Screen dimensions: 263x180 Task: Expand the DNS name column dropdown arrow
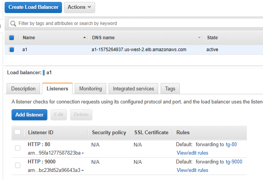[199, 38]
